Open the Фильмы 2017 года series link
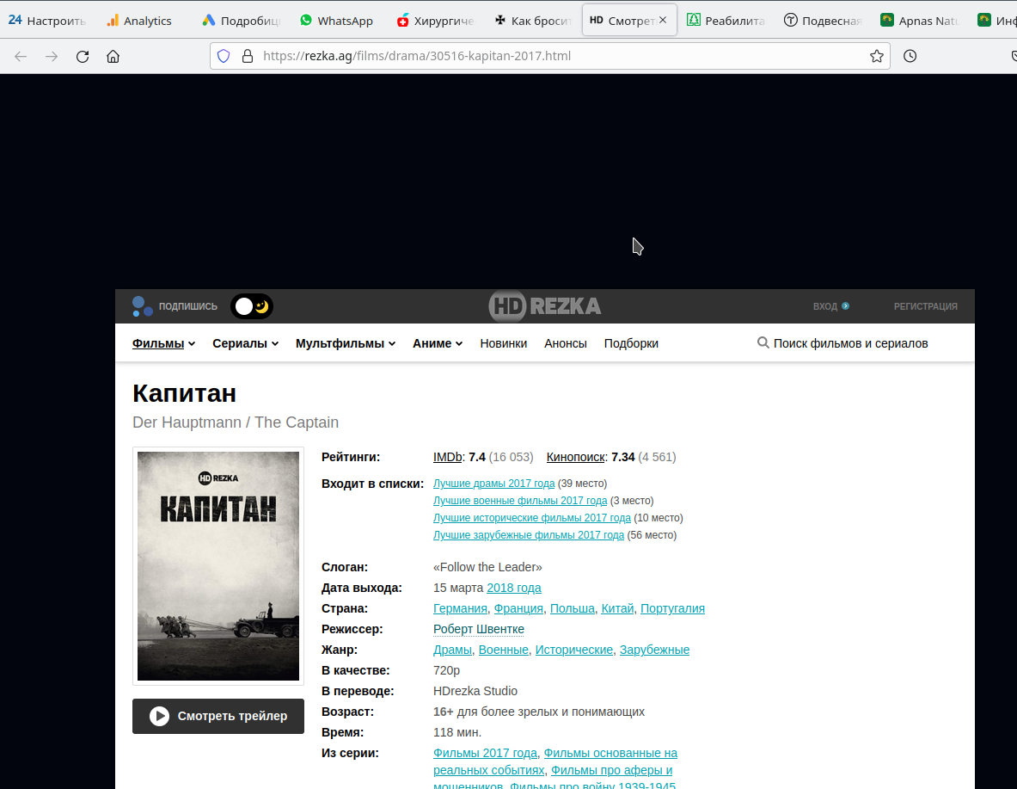This screenshot has width=1017, height=789. [485, 753]
